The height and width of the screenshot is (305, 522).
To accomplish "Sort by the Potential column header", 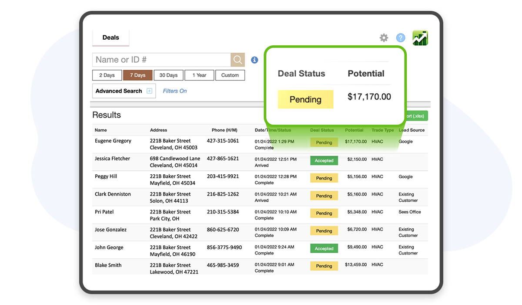I will pos(354,130).
